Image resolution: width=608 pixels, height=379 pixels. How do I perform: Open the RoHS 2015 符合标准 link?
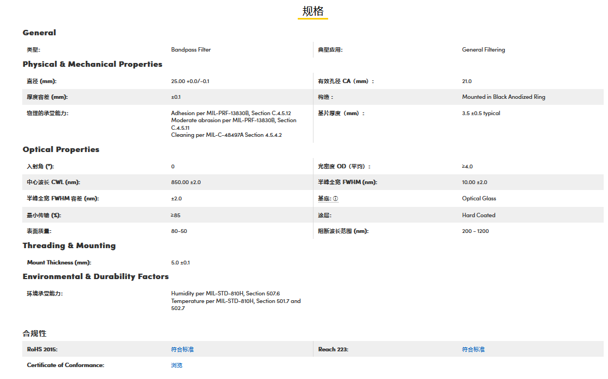182,349
